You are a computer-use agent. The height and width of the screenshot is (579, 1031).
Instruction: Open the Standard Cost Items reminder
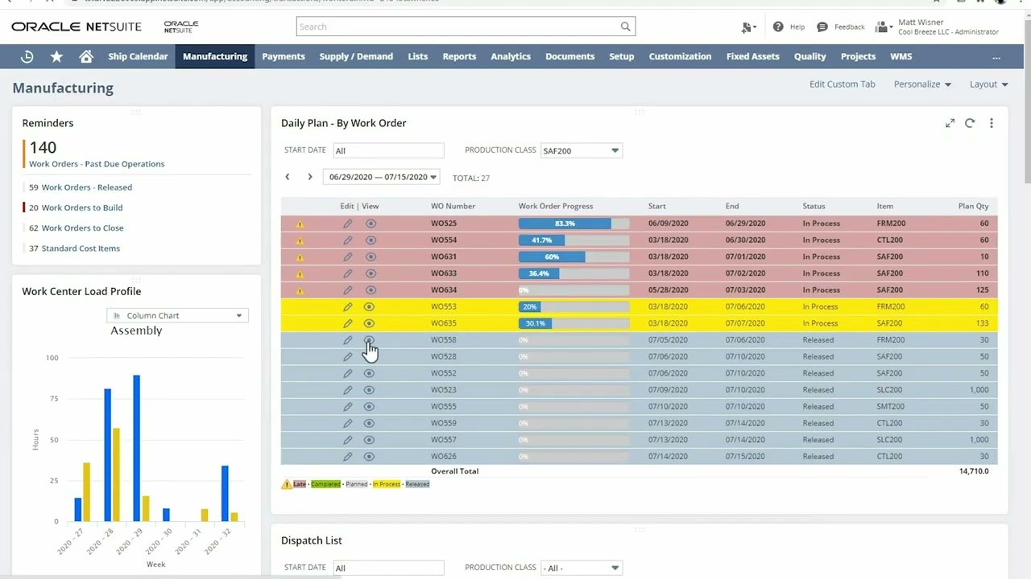click(81, 248)
